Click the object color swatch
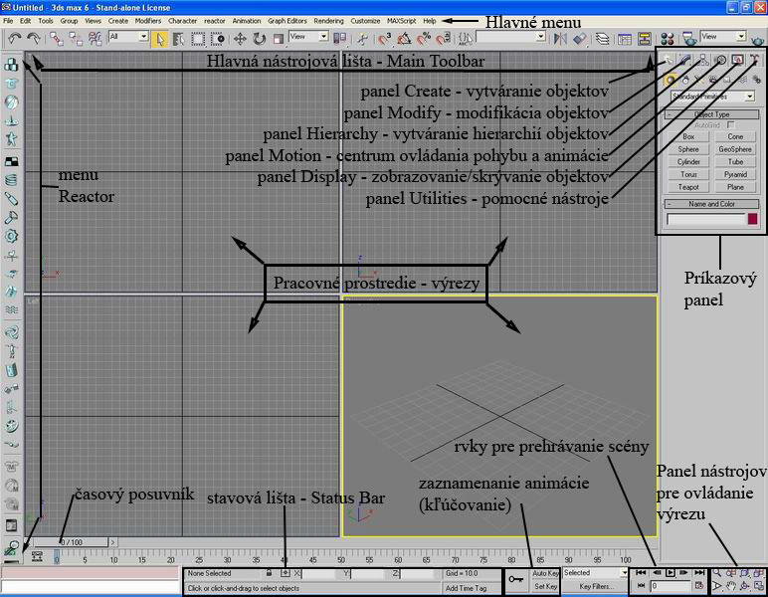 click(752, 219)
